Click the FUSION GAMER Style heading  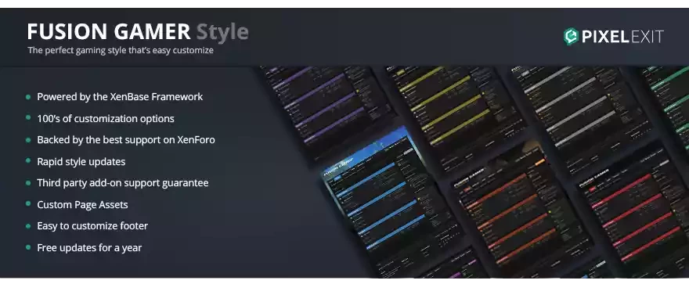[138, 32]
